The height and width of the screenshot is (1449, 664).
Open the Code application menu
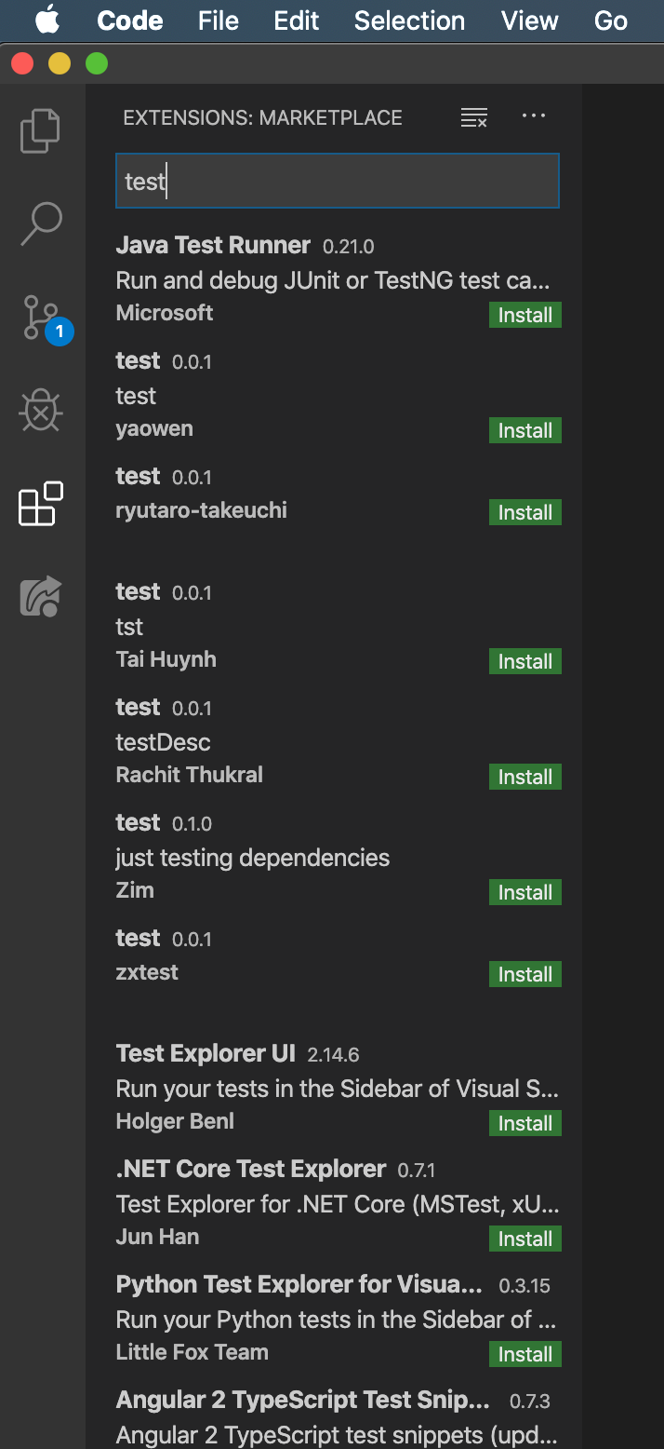coord(129,20)
